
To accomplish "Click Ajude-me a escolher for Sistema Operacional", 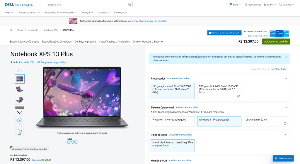I will [187, 107].
